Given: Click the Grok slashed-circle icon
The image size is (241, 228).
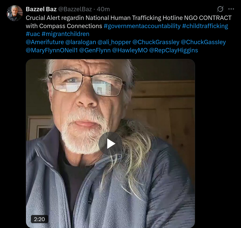Looking at the screenshot, I should pyautogui.click(x=220, y=9).
